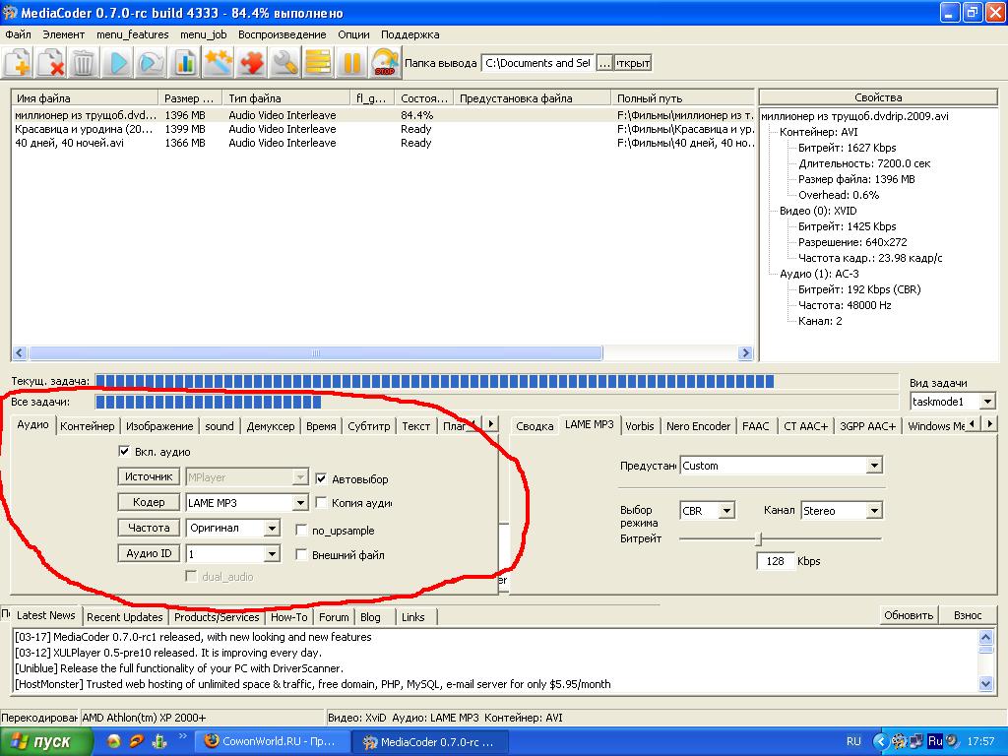Screen dimensions: 1008x756
Task: Click right-arrow to show more left-panel tabs
Action: [x=491, y=423]
